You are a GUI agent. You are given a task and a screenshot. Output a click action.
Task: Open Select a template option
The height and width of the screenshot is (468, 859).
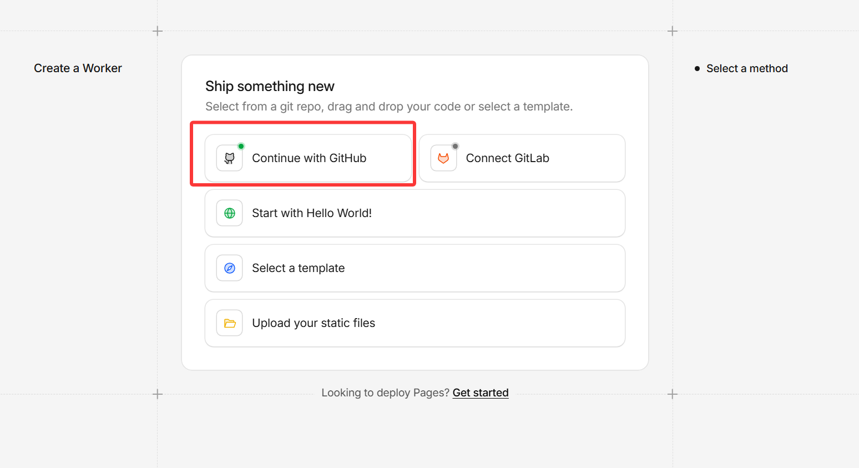coord(298,268)
